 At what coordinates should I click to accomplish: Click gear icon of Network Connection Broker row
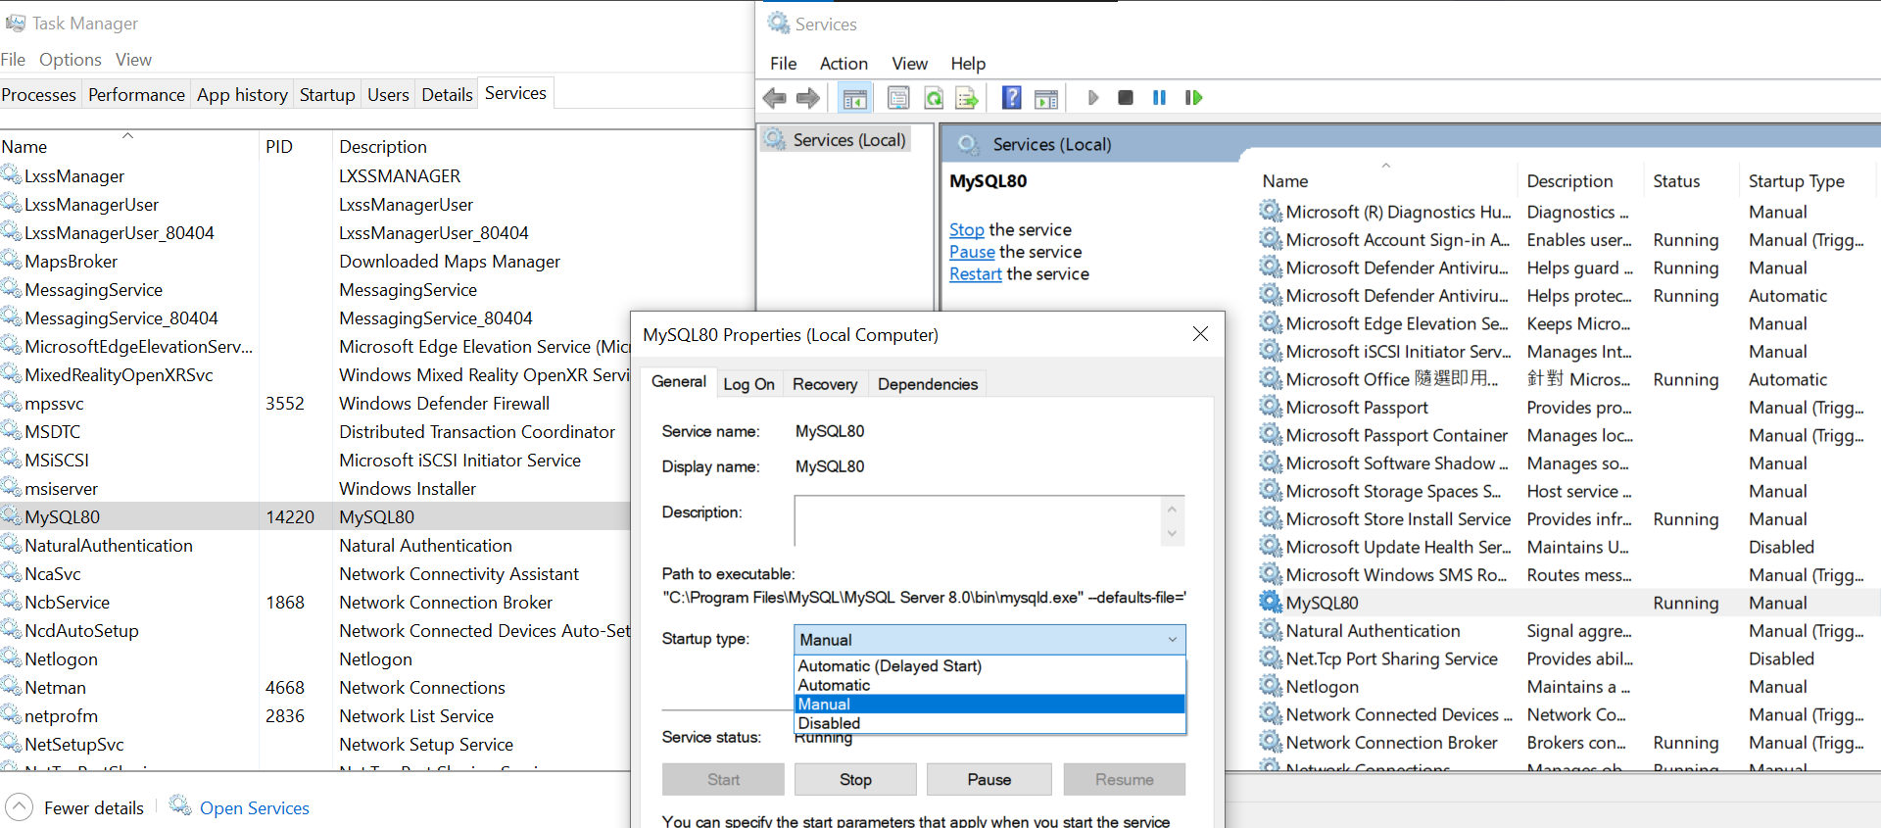(1271, 742)
